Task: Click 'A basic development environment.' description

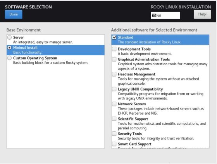Action: [145, 54]
